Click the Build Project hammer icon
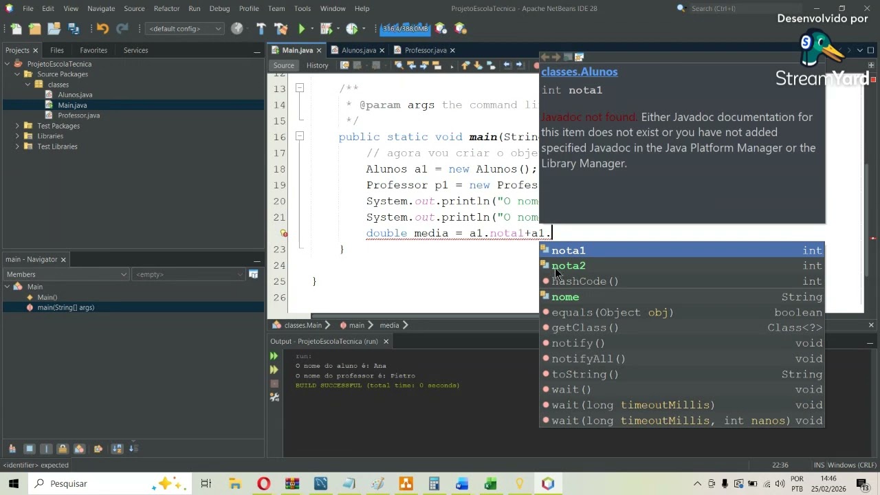 point(261,29)
